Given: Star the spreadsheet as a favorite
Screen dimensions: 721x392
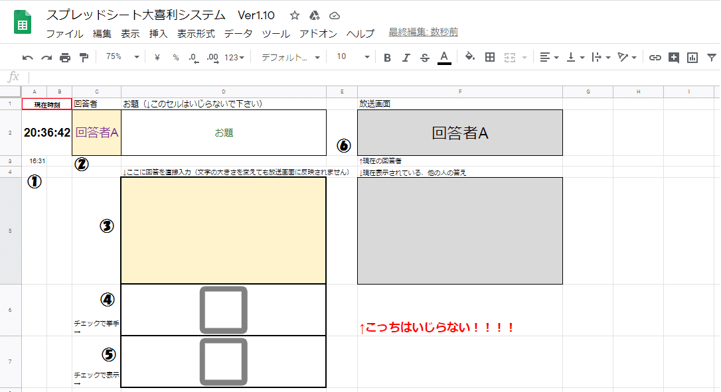Looking at the screenshot, I should coord(294,15).
